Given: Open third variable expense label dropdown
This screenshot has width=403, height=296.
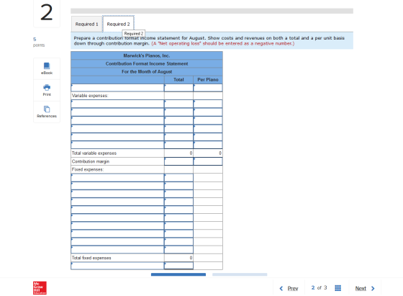Looking at the screenshot, I should tap(117, 120).
